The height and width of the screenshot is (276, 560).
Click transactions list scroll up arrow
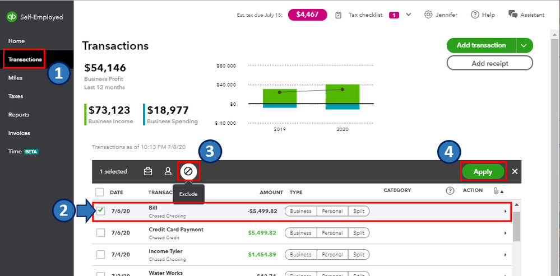(x=516, y=205)
